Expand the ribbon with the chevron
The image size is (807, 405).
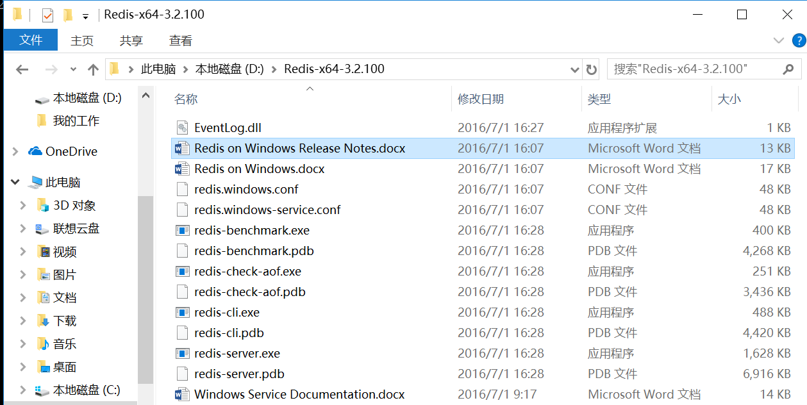pos(779,40)
